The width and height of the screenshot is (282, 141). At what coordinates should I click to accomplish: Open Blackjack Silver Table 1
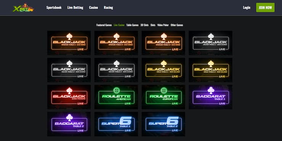(x=210, y=43)
